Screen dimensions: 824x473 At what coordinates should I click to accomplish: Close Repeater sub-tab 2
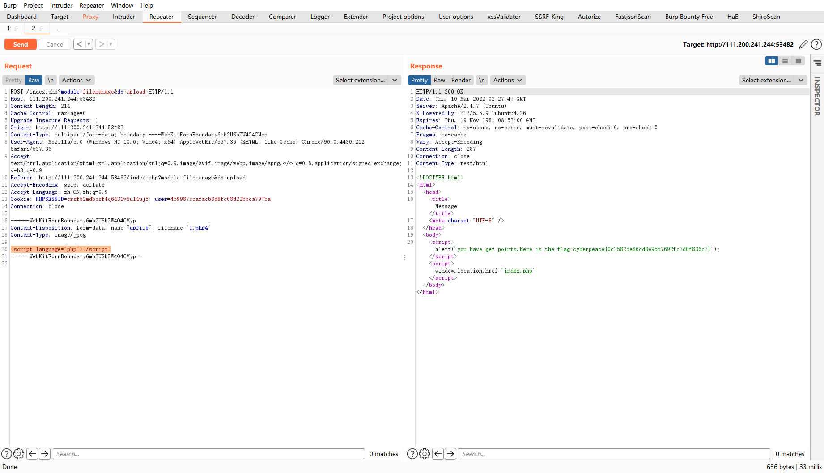coord(41,28)
